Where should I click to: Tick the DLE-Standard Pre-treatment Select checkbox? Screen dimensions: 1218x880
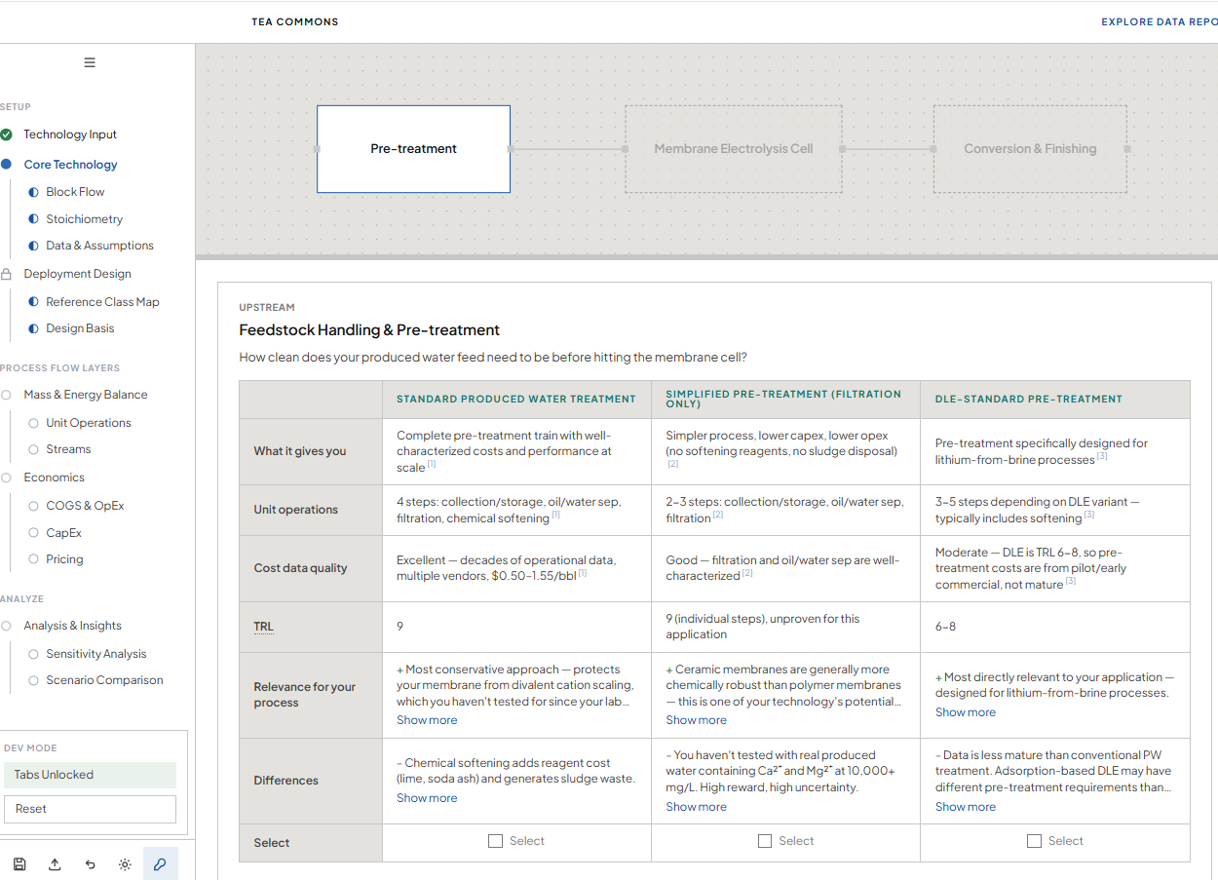tap(1035, 841)
